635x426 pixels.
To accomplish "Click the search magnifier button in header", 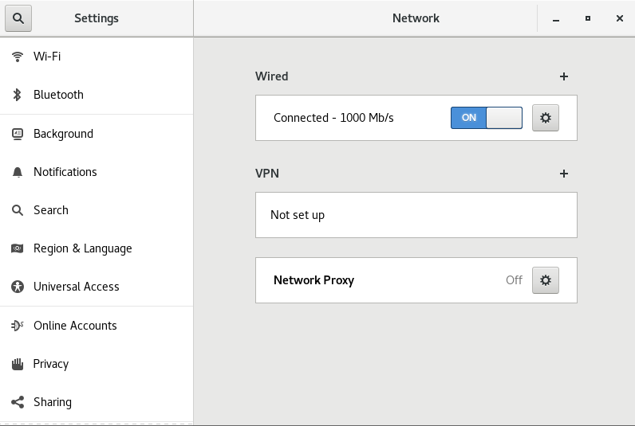I will (18, 18).
